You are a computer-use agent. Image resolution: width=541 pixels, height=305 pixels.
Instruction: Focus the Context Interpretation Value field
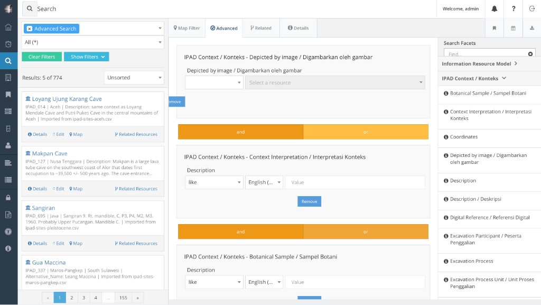pyautogui.click(x=355, y=182)
